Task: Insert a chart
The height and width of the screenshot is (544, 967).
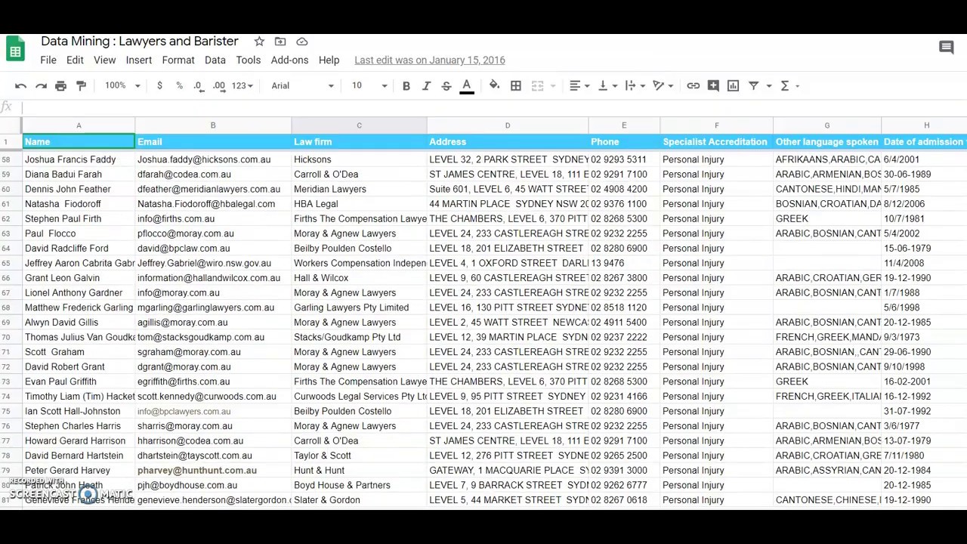Action: (x=733, y=85)
